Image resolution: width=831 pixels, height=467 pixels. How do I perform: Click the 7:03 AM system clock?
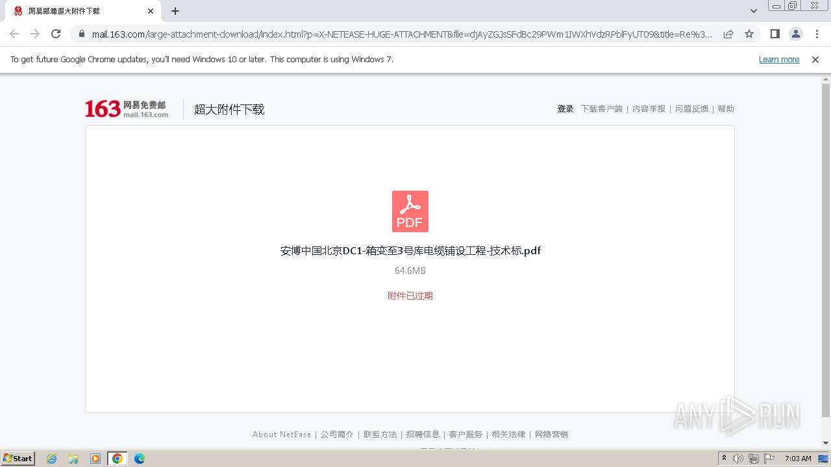click(x=798, y=459)
